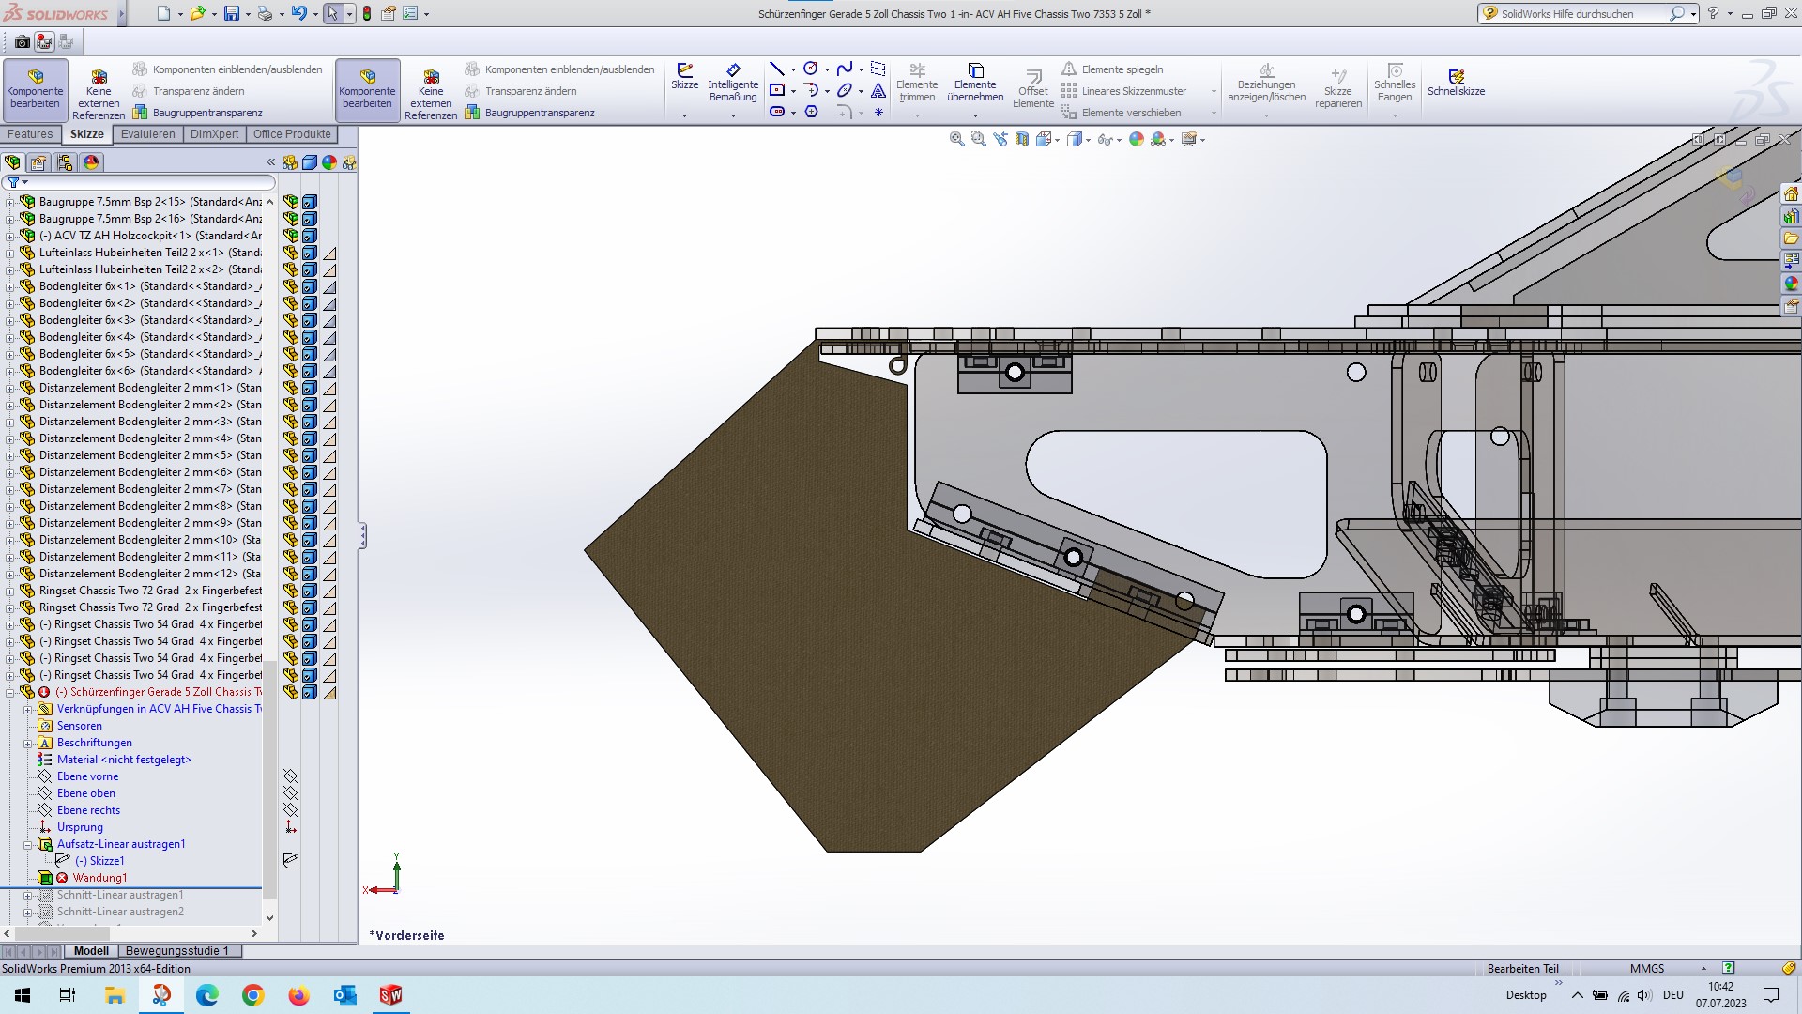Screen dimensions: 1802x1014
Task: Toggle visibility of Bodengleiter 6x<1>
Action: (x=291, y=286)
